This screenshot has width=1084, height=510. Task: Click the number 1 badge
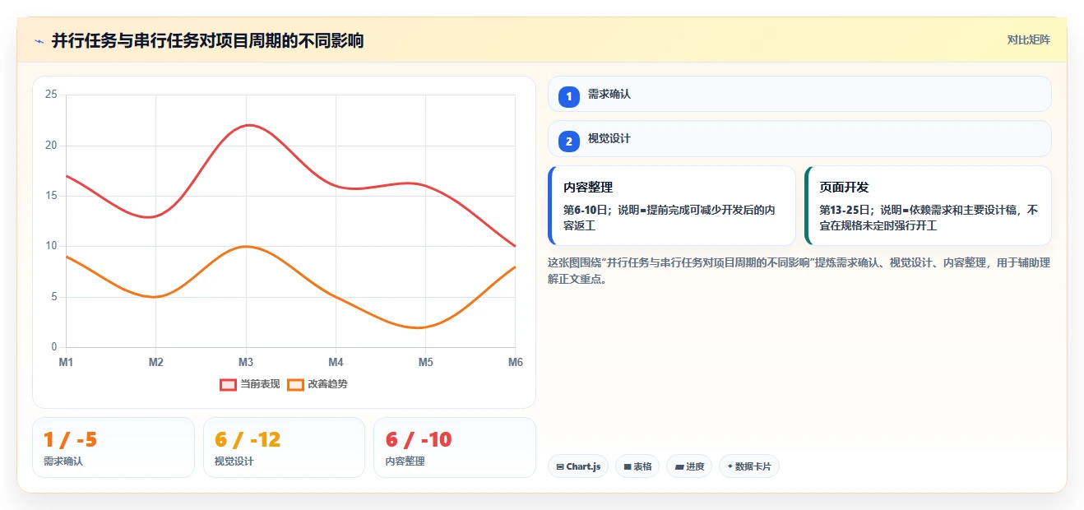click(568, 96)
